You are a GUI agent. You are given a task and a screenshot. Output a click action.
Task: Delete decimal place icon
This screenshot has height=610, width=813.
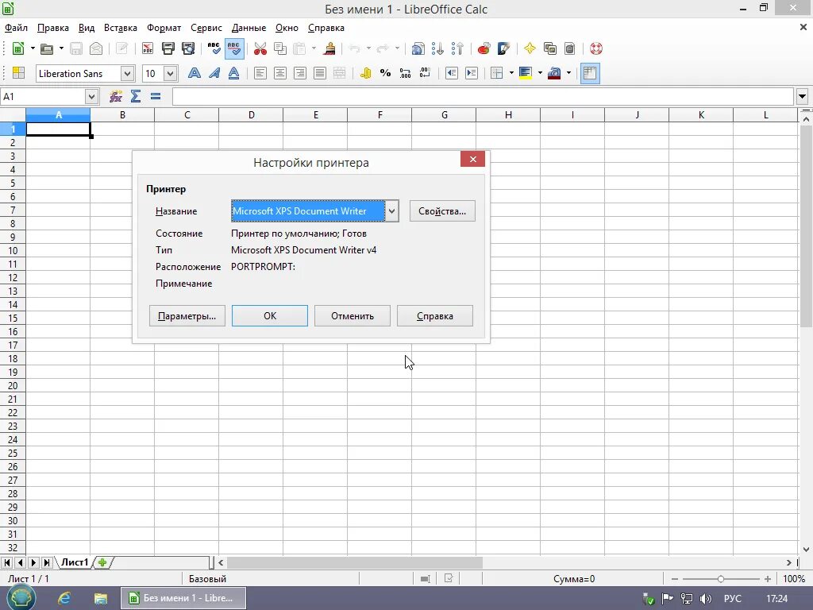(425, 73)
